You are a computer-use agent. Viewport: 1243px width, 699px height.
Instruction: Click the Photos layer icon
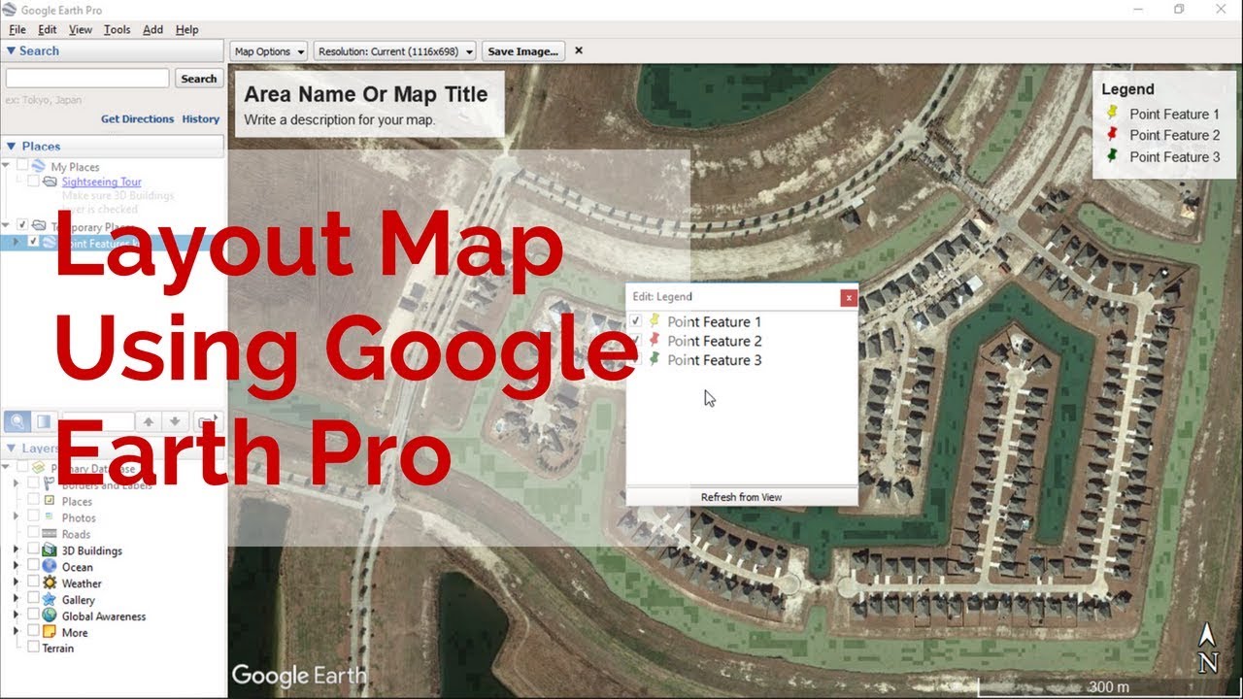(50, 517)
